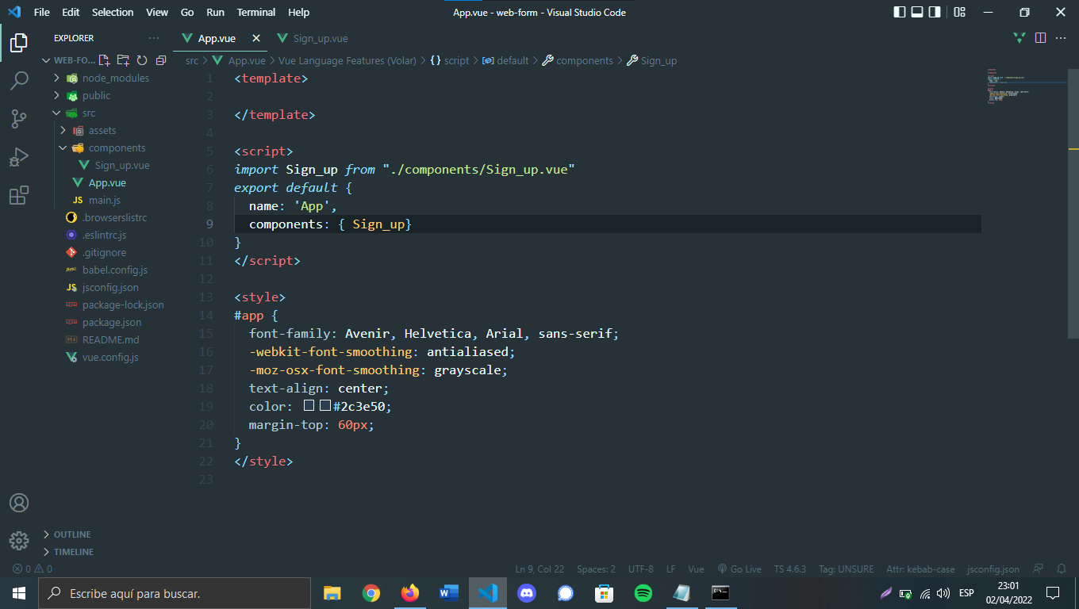The height and width of the screenshot is (609, 1079).
Task: Open the Go menu
Action: [x=187, y=12]
